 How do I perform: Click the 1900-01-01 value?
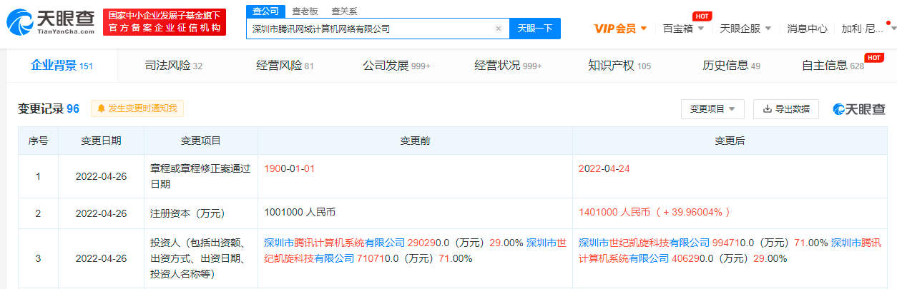pyautogui.click(x=290, y=169)
